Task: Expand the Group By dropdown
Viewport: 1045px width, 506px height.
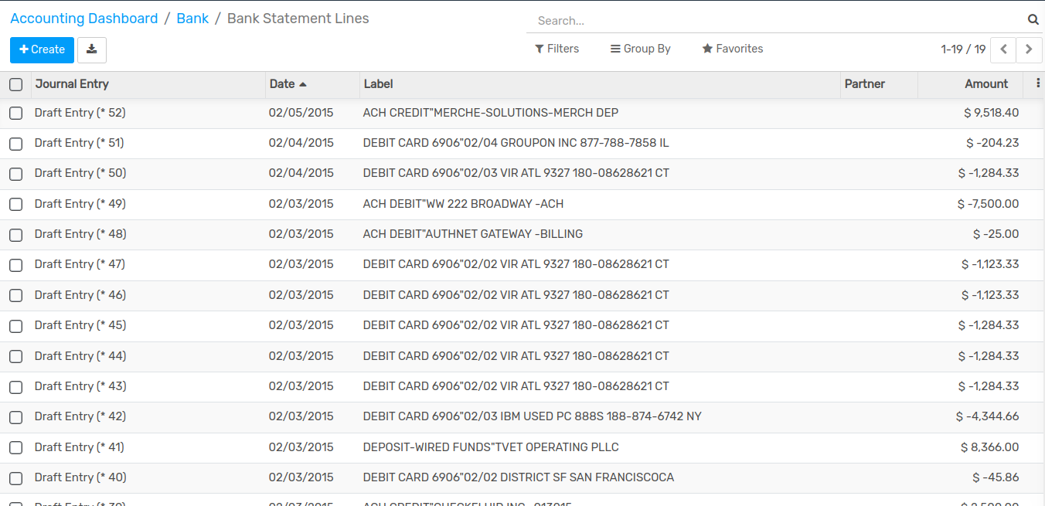Action: (x=640, y=49)
